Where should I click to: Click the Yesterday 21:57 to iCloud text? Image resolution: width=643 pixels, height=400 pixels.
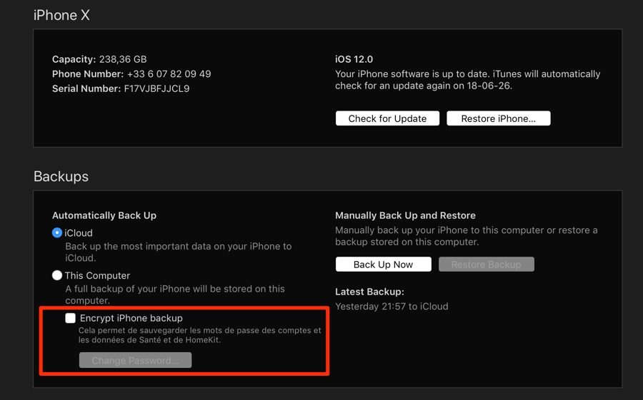tap(392, 307)
